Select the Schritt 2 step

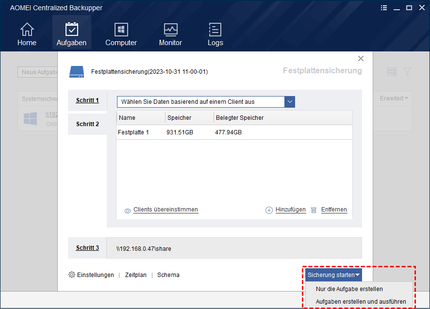87,124
